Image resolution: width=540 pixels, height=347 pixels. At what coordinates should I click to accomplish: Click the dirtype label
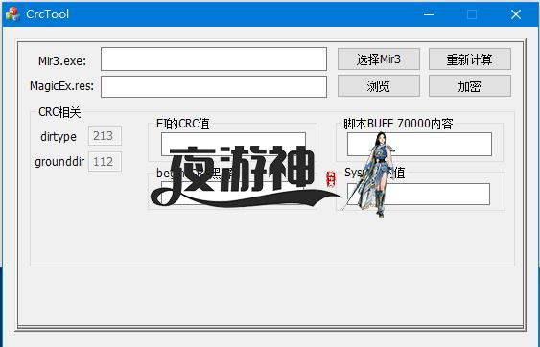pos(59,137)
